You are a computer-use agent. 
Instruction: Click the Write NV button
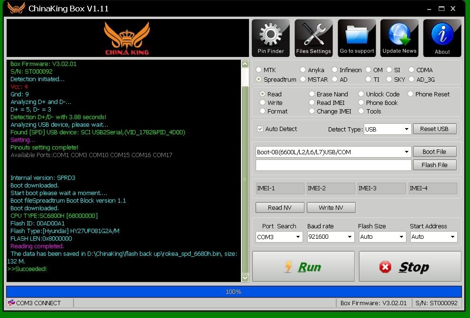click(x=331, y=207)
